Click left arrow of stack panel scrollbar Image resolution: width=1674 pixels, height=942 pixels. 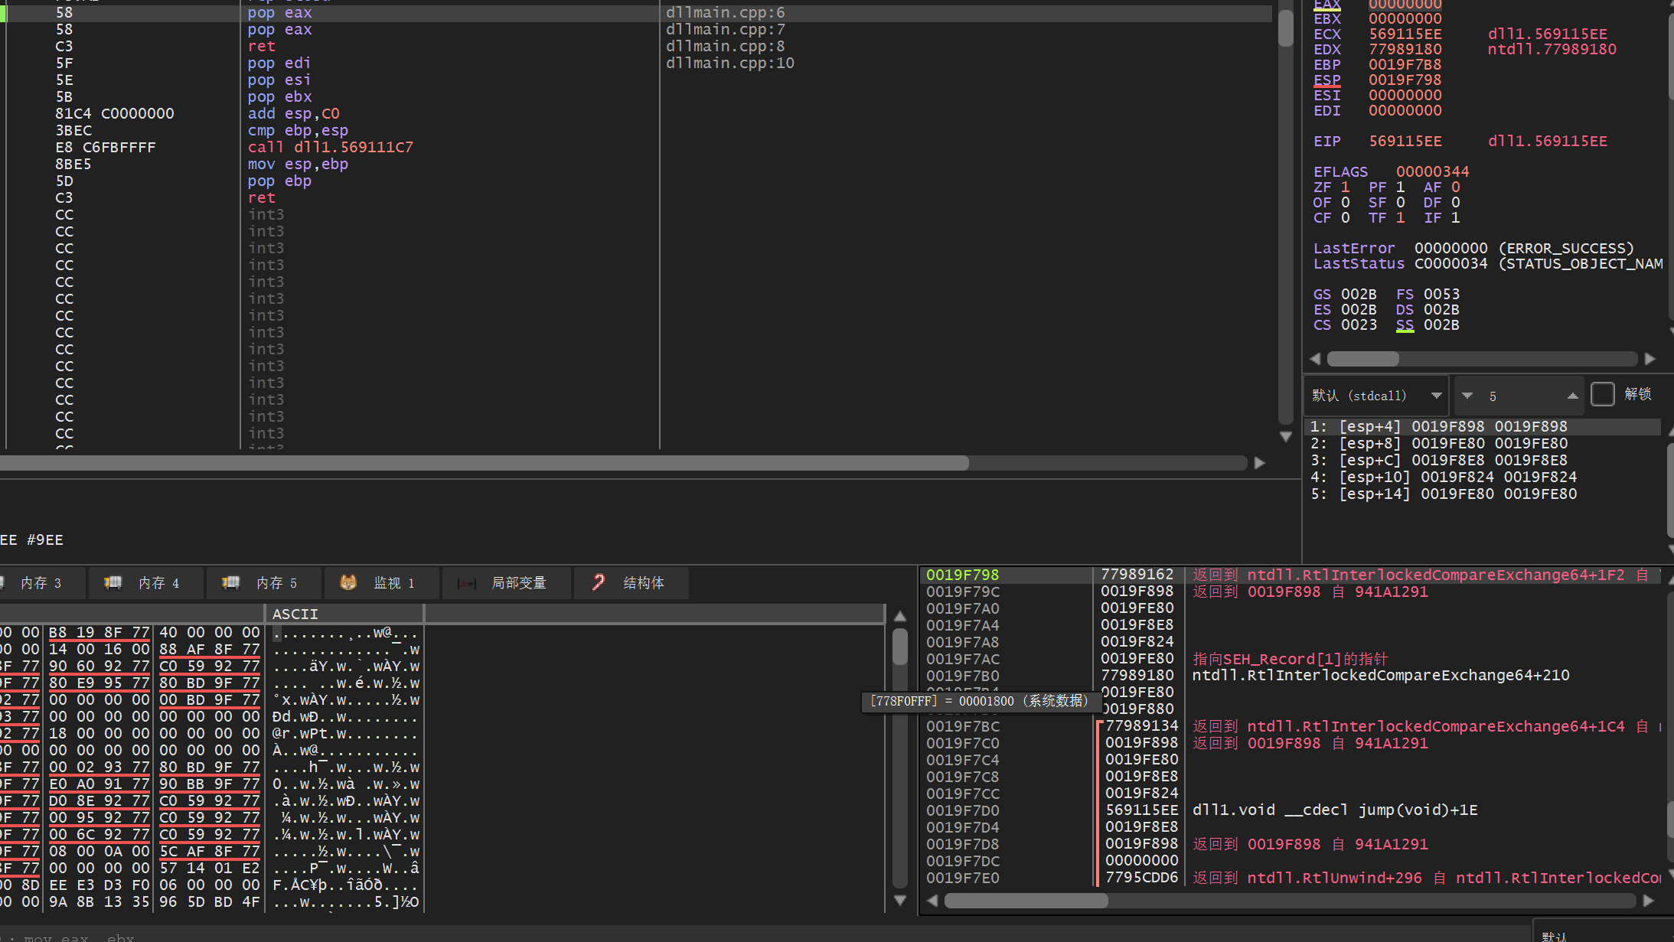pos(932,901)
